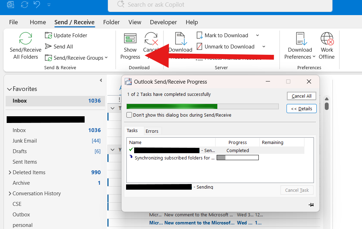Click the message list scrollbar up arrow
The width and height of the screenshot is (362, 229).
click(327, 99)
